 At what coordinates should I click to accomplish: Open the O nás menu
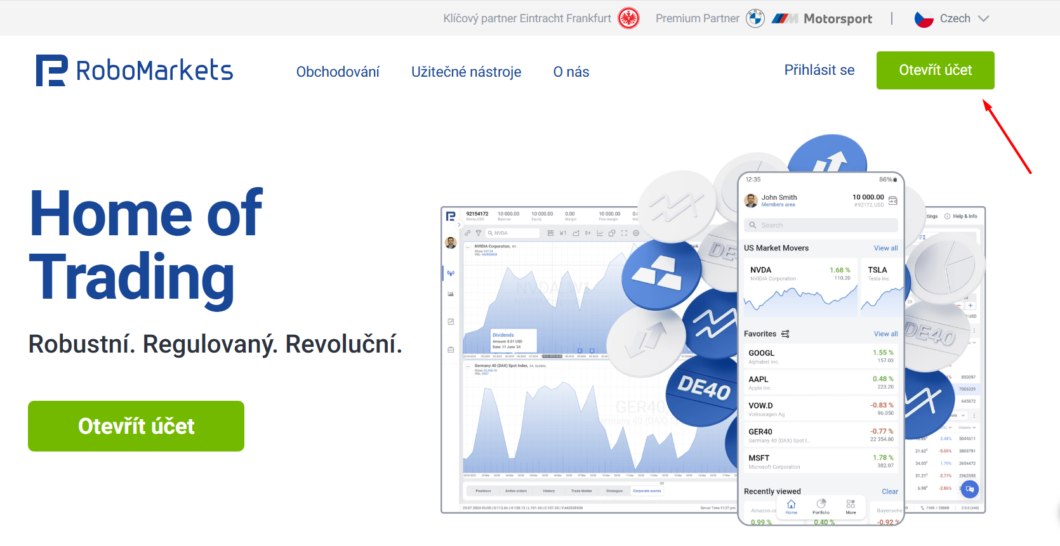(x=571, y=72)
